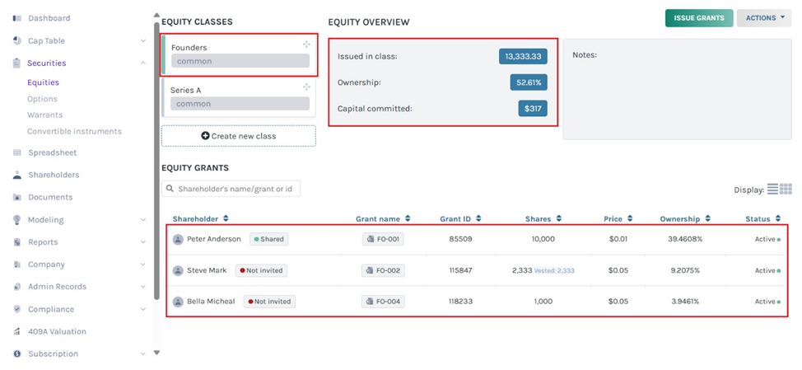Click Create new class button
Screen dimensions: 802x370
(238, 136)
